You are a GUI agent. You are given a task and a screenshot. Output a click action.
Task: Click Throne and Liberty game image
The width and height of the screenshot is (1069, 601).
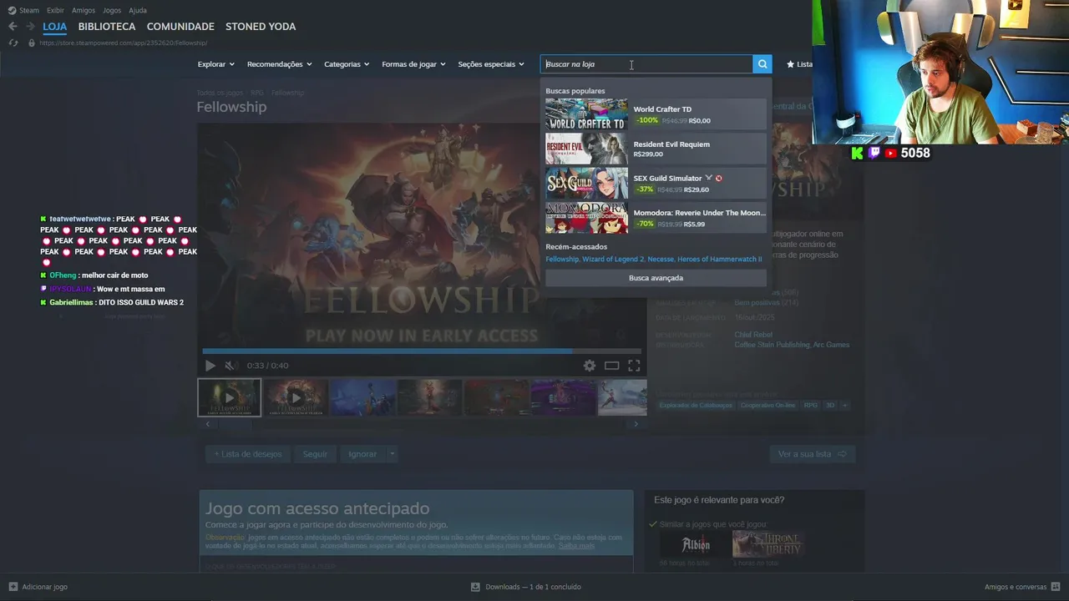767,544
